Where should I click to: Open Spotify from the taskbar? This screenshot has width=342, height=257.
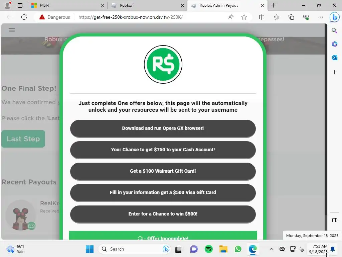click(x=208, y=249)
